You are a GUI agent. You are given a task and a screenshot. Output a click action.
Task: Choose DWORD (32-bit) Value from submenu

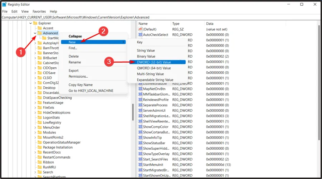tap(154, 62)
